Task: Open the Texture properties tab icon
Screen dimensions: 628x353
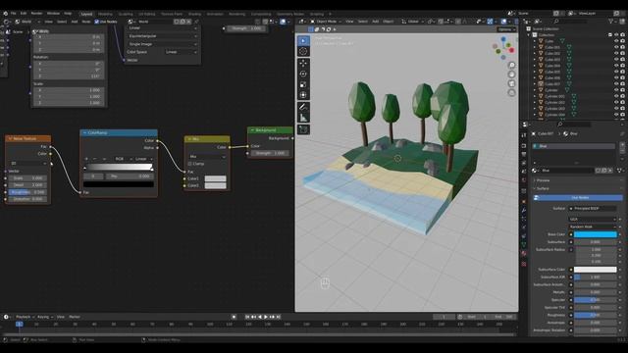Action: click(x=524, y=264)
